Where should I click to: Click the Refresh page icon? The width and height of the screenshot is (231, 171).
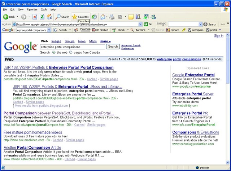point(42,17)
